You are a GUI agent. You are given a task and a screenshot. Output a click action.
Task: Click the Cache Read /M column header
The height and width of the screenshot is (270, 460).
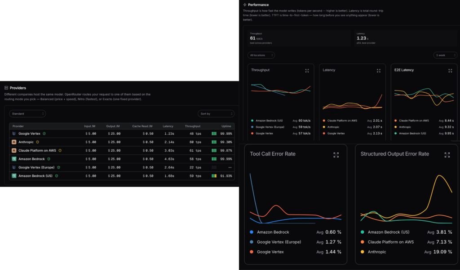[142, 126]
